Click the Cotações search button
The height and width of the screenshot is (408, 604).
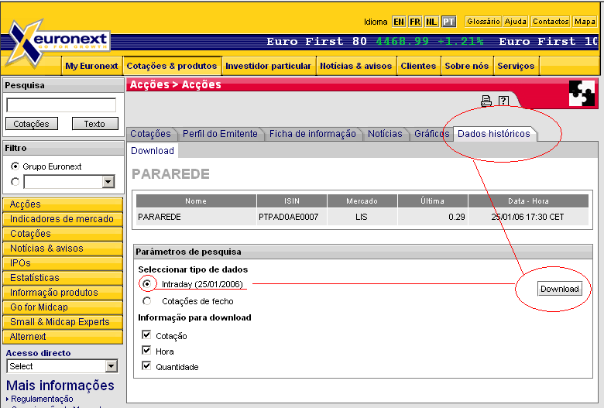32,124
